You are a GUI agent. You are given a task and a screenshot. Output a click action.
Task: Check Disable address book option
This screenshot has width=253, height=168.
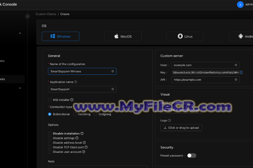50,142
